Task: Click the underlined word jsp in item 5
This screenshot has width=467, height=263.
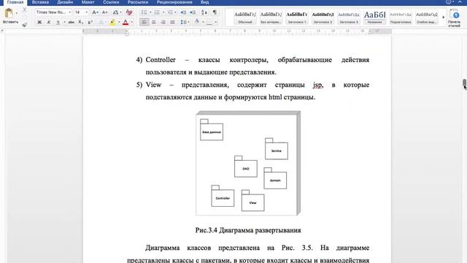Action: click(x=318, y=85)
